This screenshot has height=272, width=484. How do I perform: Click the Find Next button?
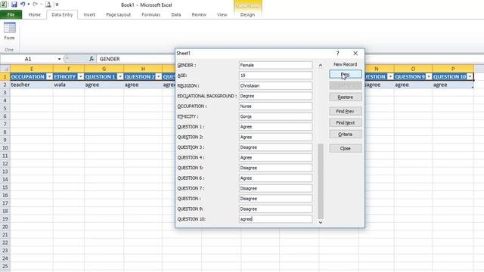[346, 122]
